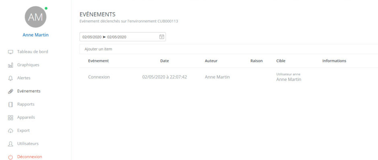Click the Appareils grid icon
Screen dimensions: 378x160
coord(10,118)
